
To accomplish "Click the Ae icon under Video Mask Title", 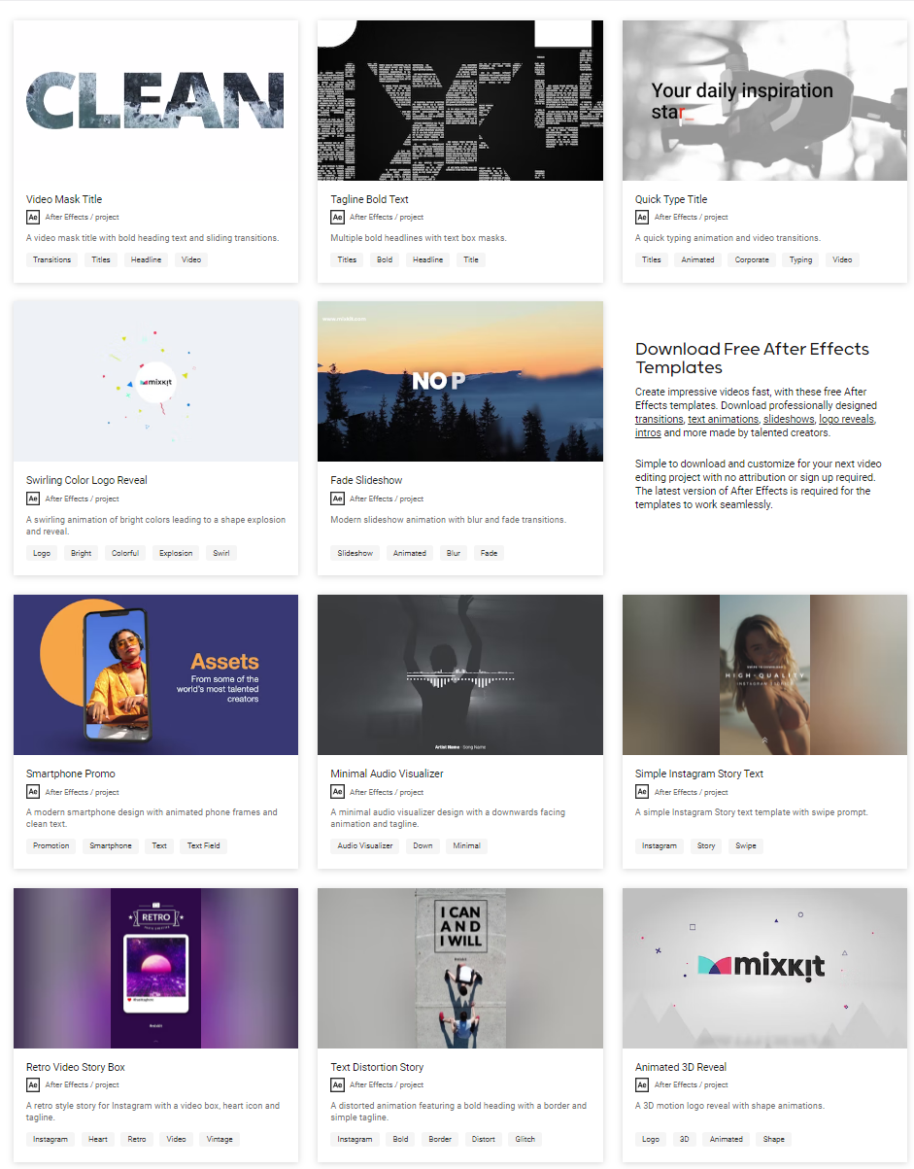I will tap(33, 217).
